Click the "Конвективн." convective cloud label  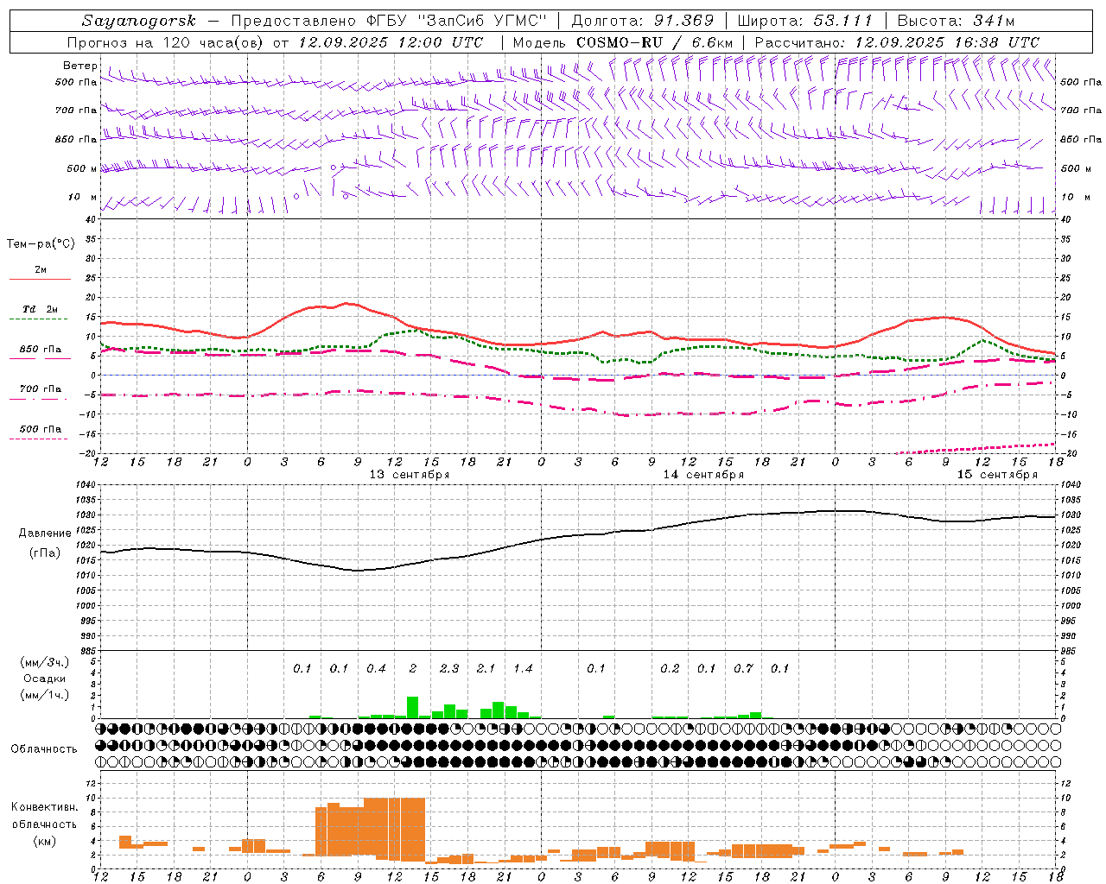click(44, 807)
